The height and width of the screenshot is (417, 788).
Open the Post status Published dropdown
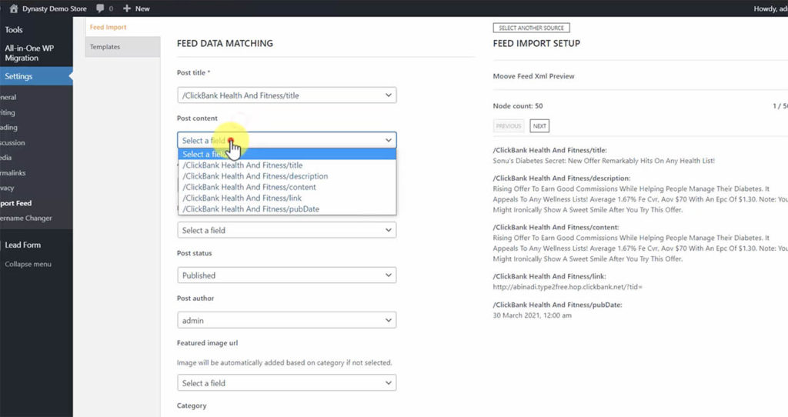click(286, 275)
